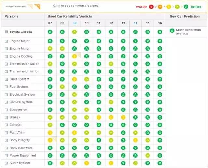Expand the Transmission Minor details
The image size is (208, 168).
pyautogui.click(x=6, y=71)
